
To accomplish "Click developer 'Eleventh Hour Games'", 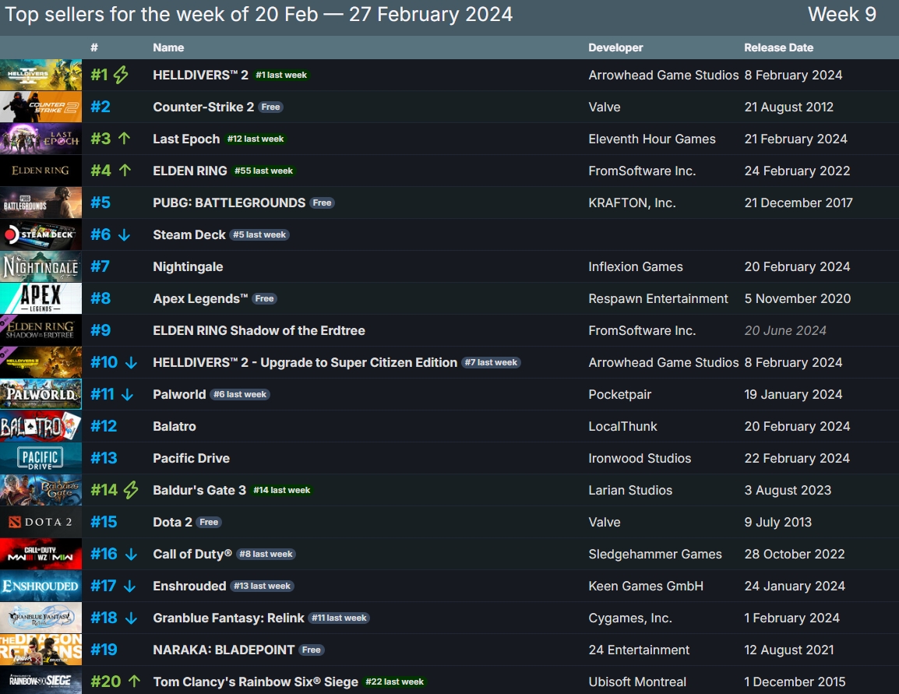I will pos(652,139).
